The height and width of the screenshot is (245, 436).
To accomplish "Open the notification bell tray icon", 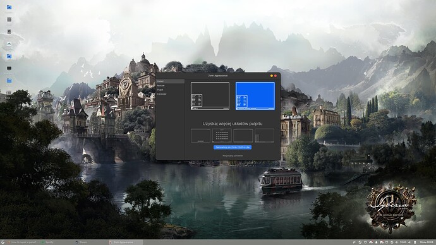I will coord(376,242).
